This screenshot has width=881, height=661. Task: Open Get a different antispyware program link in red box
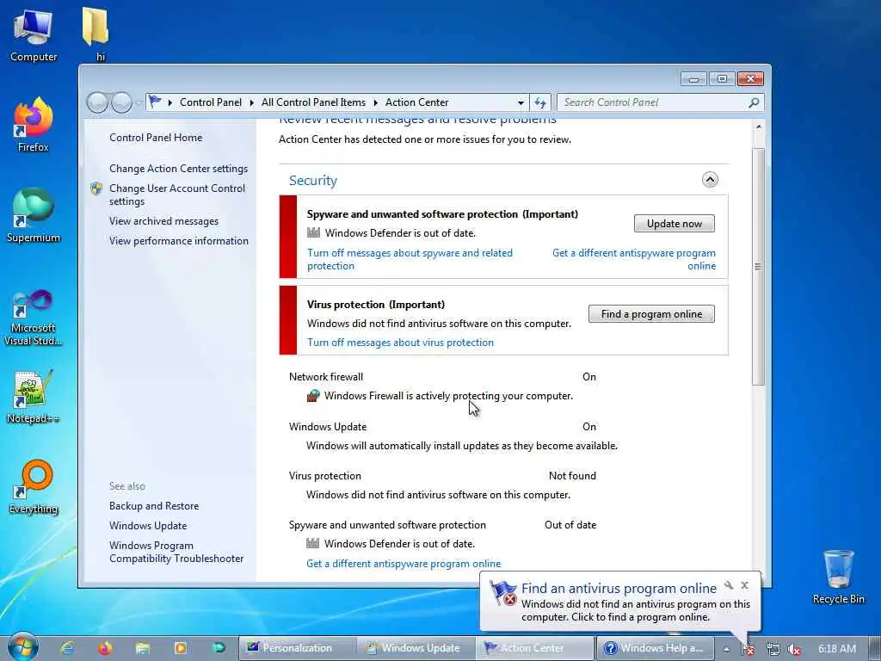tap(634, 260)
